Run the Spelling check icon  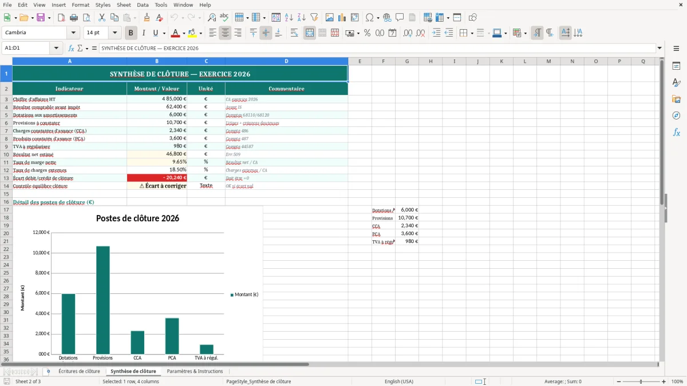click(x=224, y=18)
